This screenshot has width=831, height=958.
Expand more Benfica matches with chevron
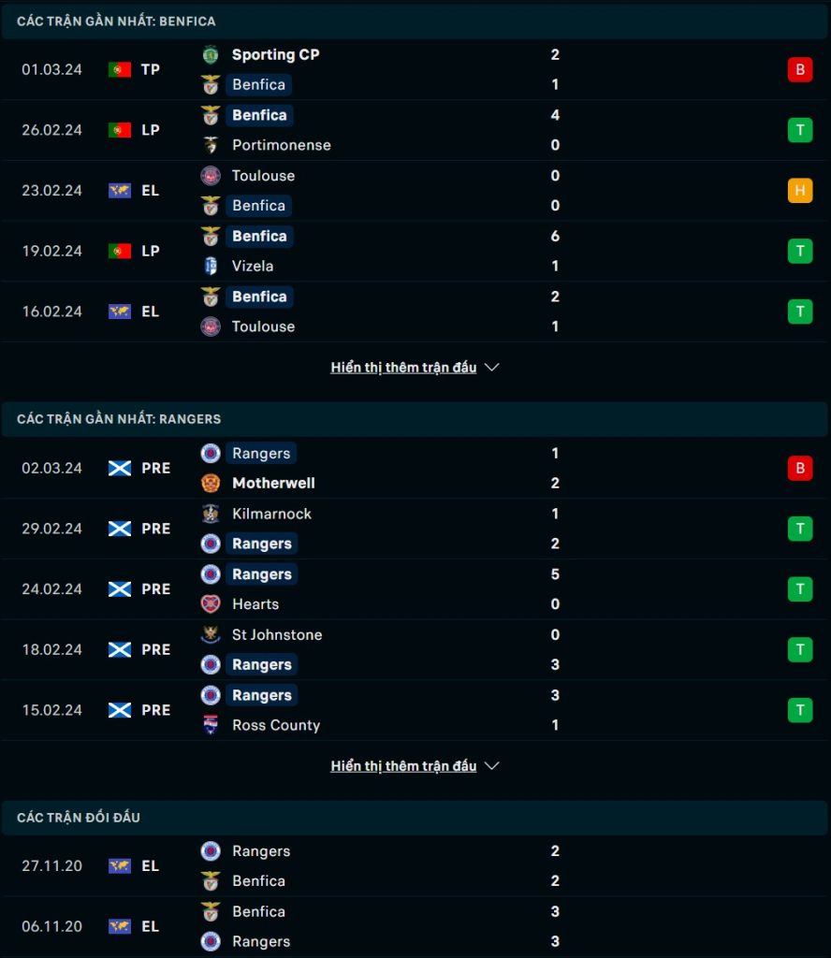click(492, 367)
